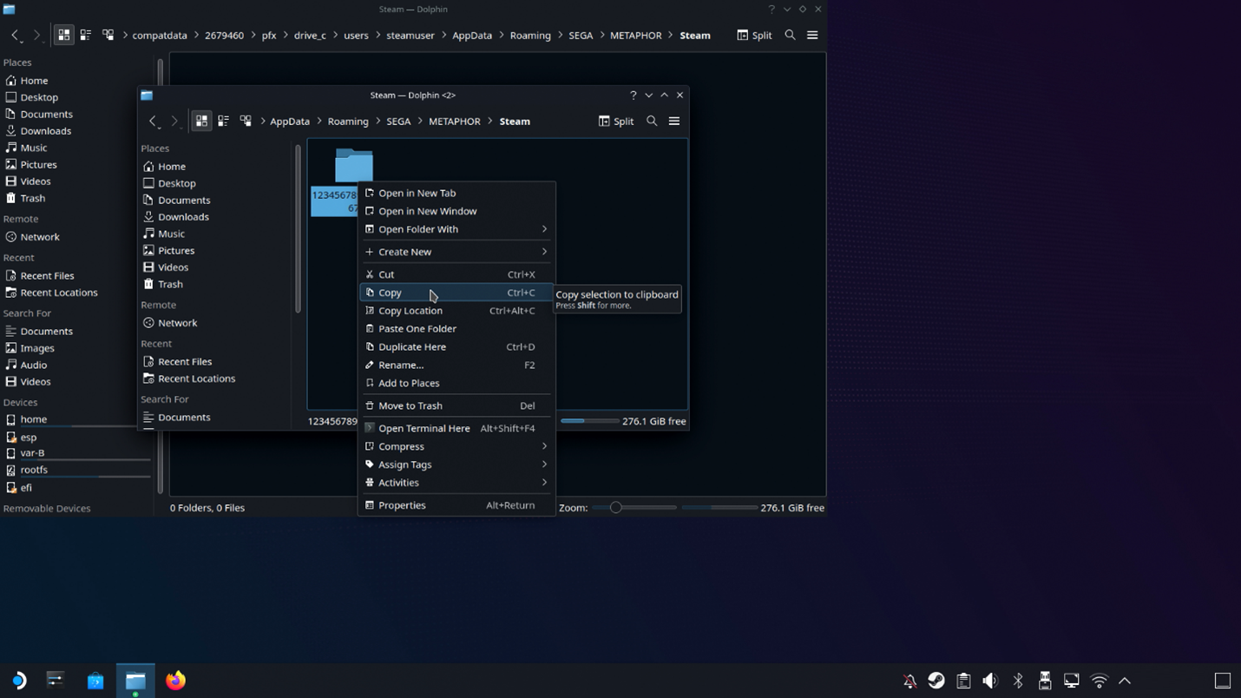
Task: Open Firefox from the taskbar
Action: 175,681
